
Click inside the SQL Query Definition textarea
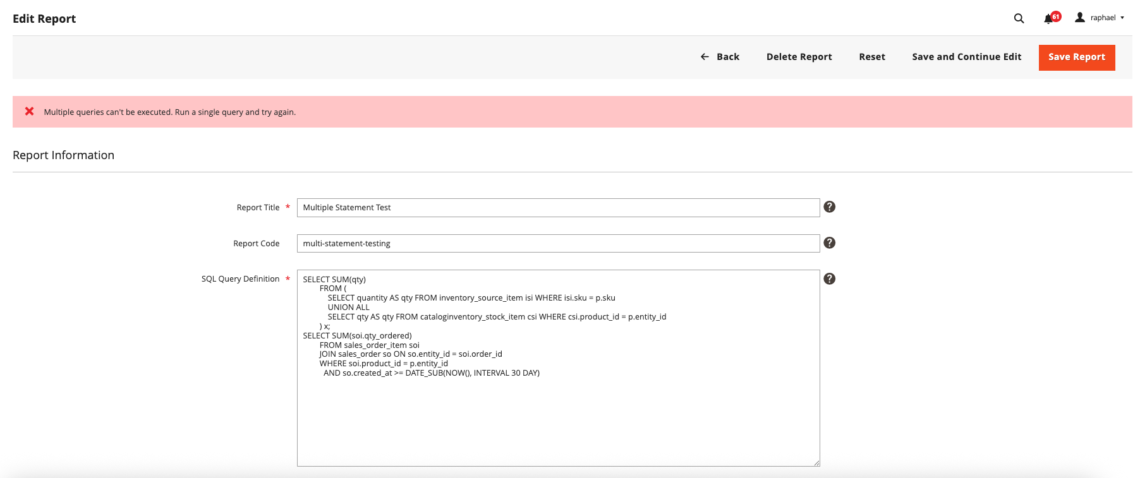click(558, 417)
